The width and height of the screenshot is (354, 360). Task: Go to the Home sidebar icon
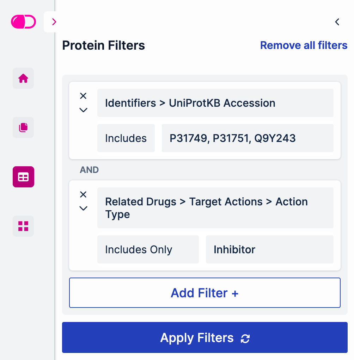[23, 78]
